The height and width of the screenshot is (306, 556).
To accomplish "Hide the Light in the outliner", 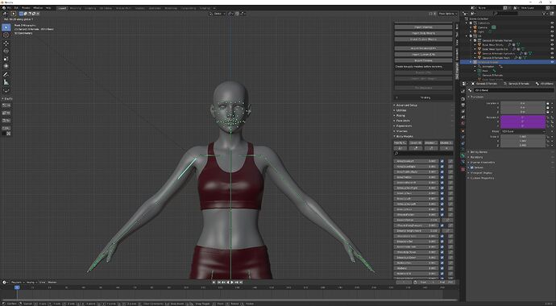I will 552,31.
